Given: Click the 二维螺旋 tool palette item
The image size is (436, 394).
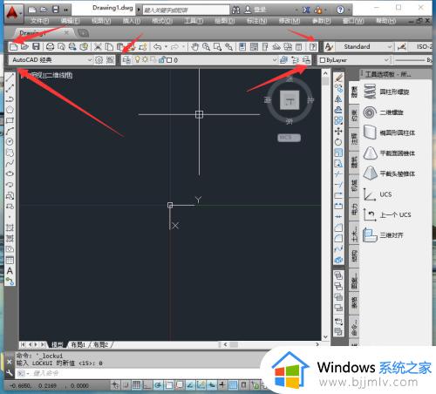Looking at the screenshot, I should pyautogui.click(x=384, y=112).
